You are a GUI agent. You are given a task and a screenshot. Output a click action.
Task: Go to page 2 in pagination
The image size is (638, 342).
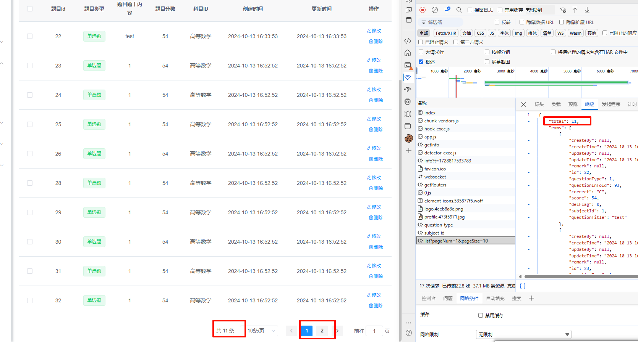tap(322, 331)
